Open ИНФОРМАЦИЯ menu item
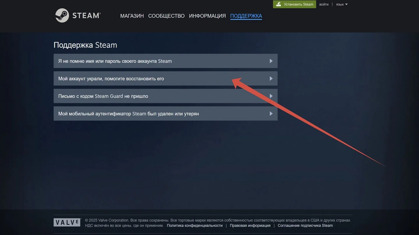 [x=207, y=16]
